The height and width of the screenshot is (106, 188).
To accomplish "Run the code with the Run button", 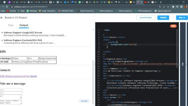I will 182,18.
